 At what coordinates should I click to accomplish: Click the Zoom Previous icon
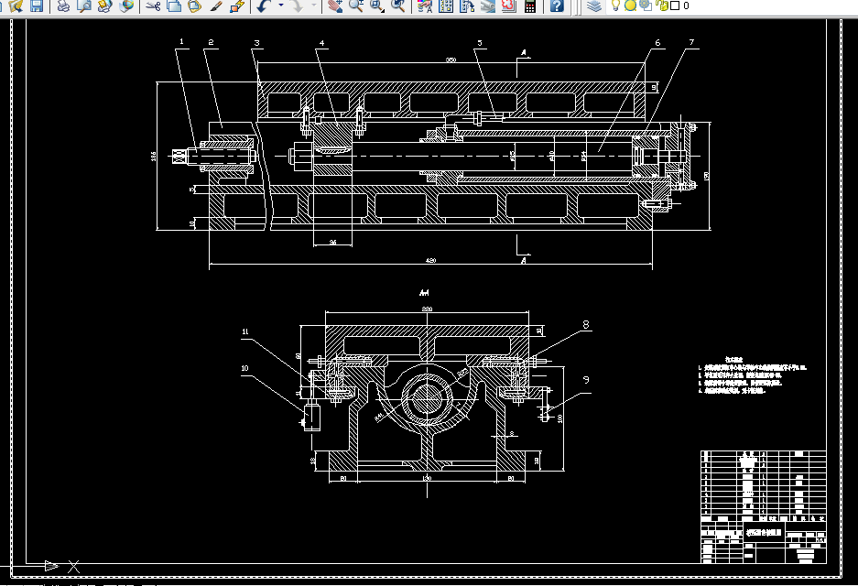[397, 6]
